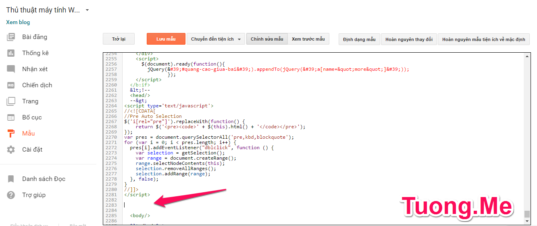Viewport: 537px width, 226px height.
Task: Click selection.addRange(range); line
Action: click(173, 174)
